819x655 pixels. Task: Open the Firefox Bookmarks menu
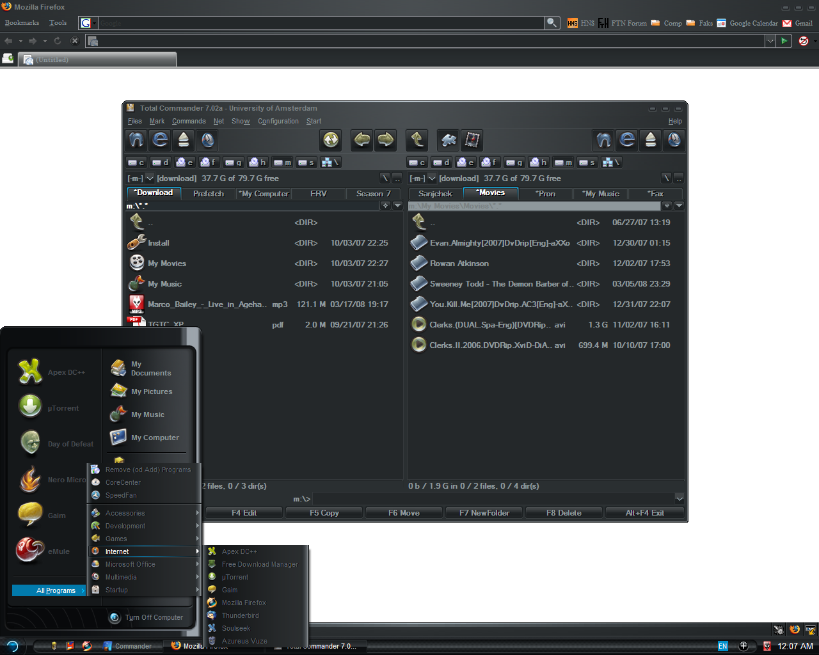coord(22,22)
